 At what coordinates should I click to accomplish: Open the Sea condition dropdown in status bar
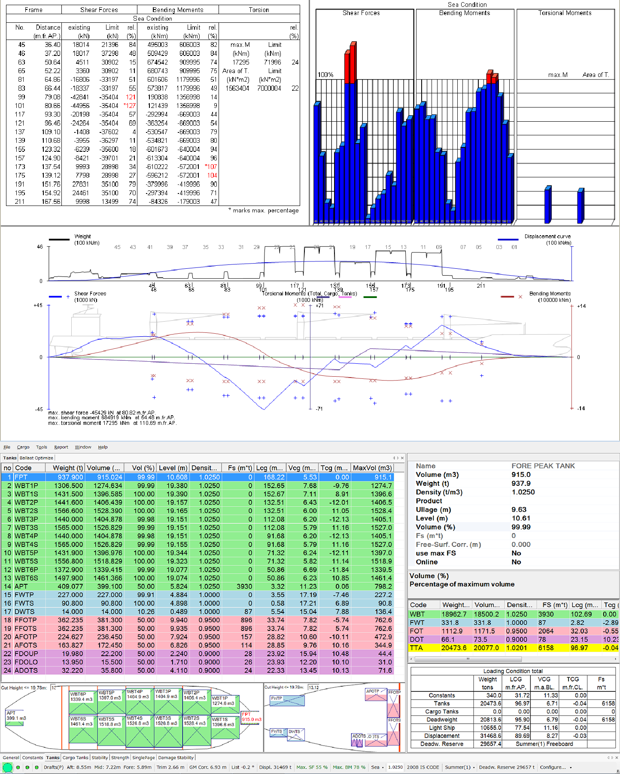[x=377, y=767]
